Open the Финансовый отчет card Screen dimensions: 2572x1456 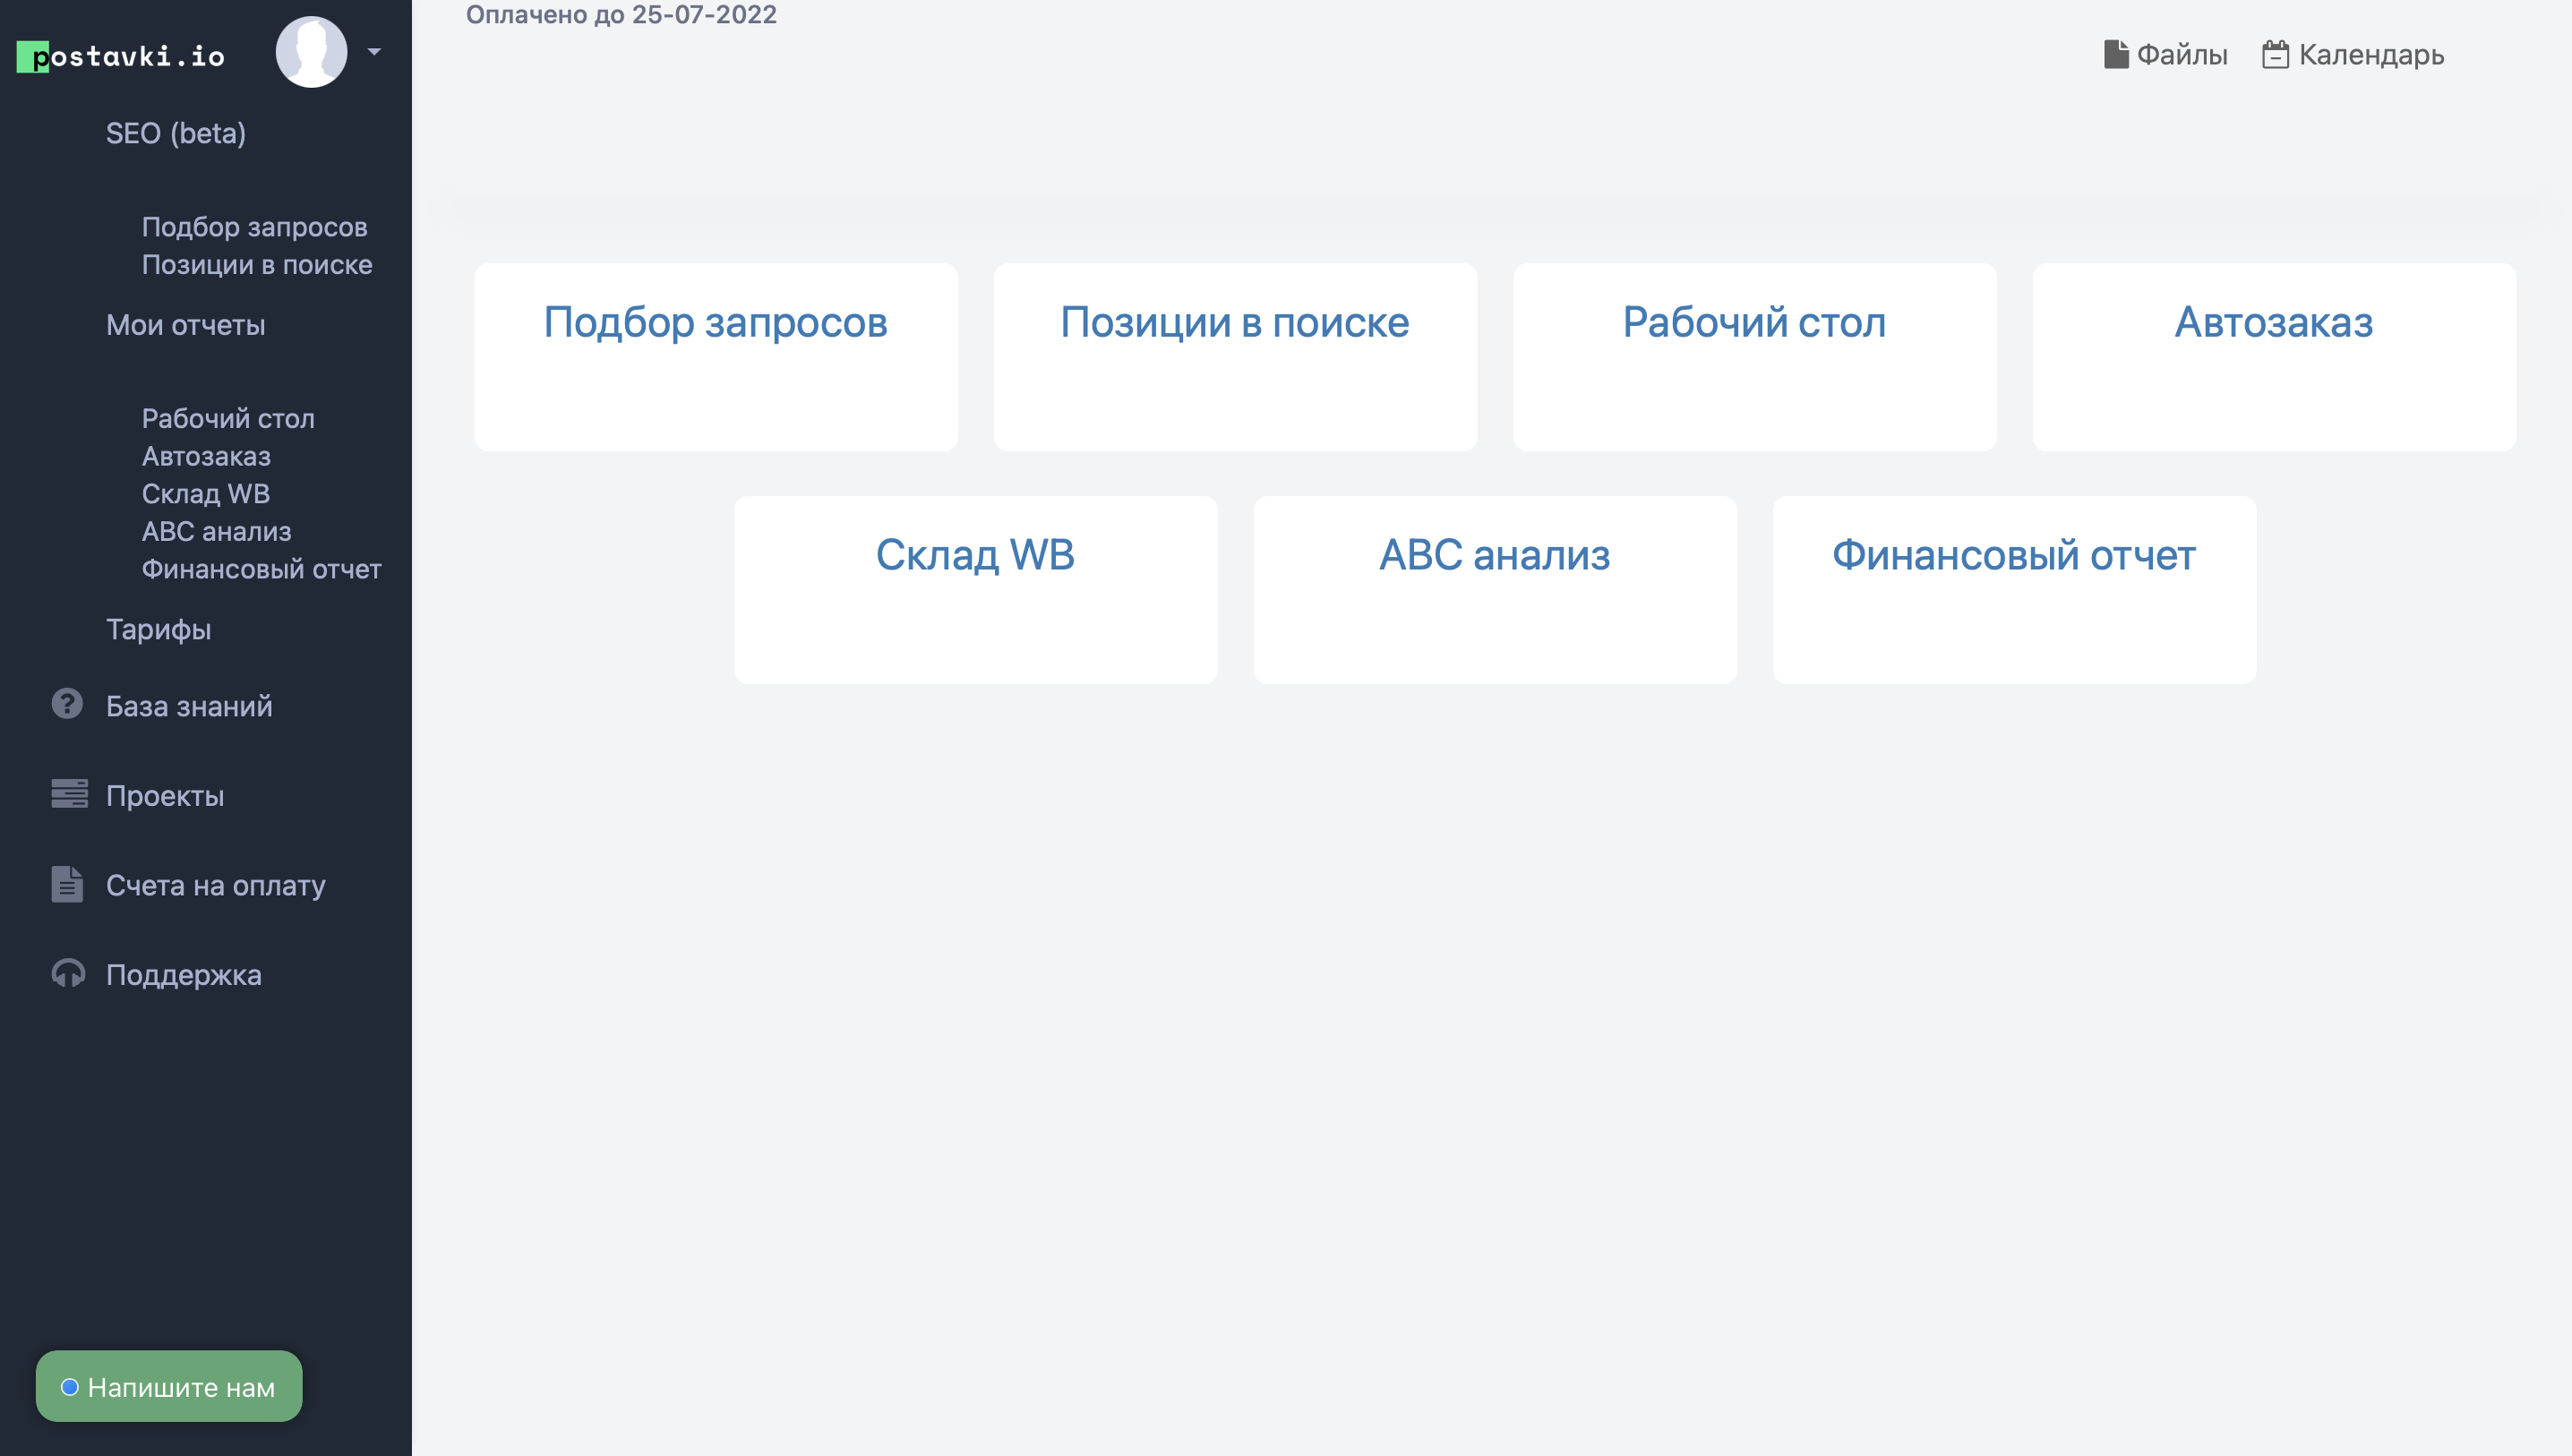click(2013, 589)
